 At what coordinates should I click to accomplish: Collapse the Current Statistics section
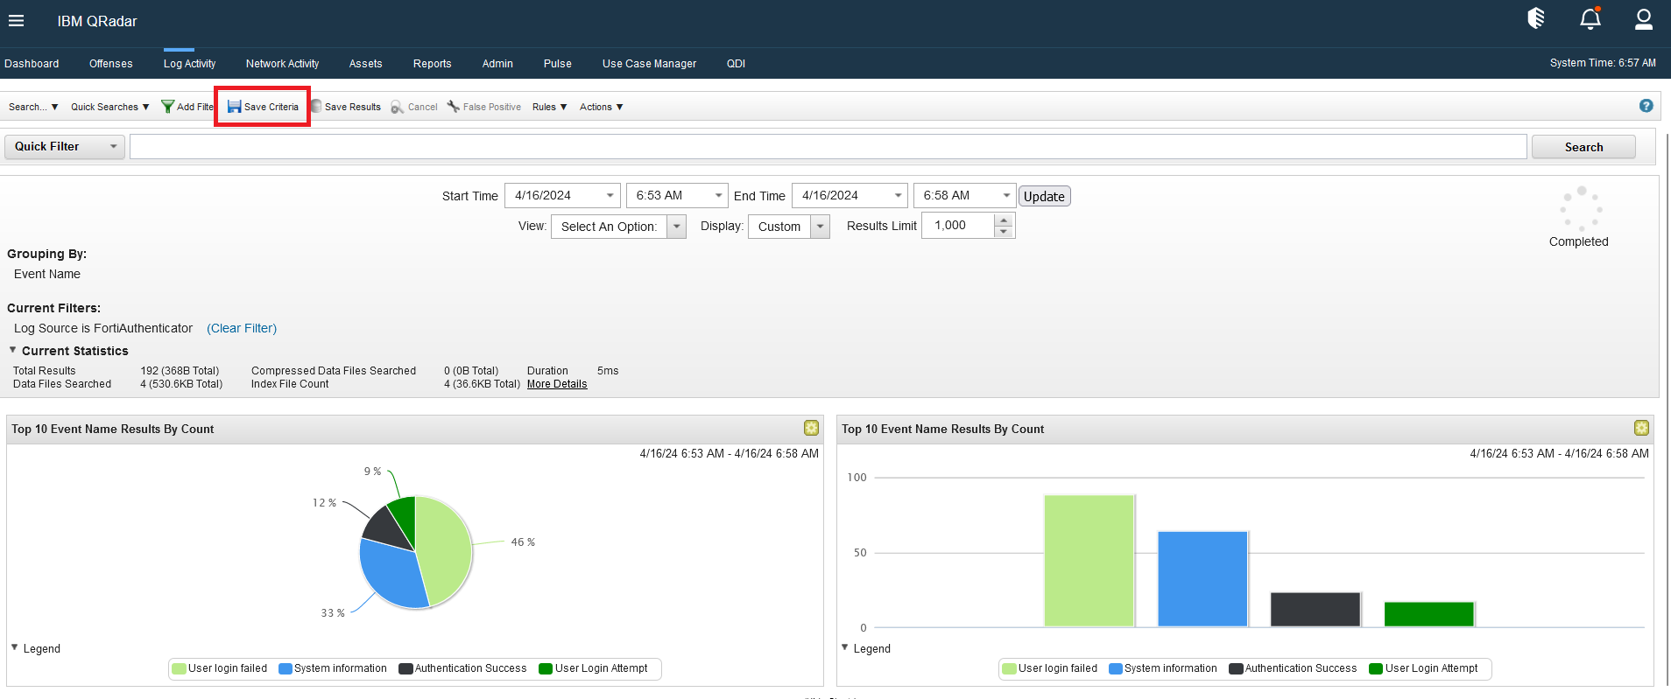(13, 350)
